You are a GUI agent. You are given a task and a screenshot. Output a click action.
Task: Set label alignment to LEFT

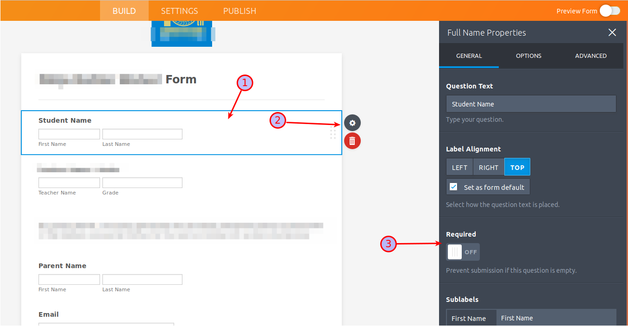click(459, 167)
